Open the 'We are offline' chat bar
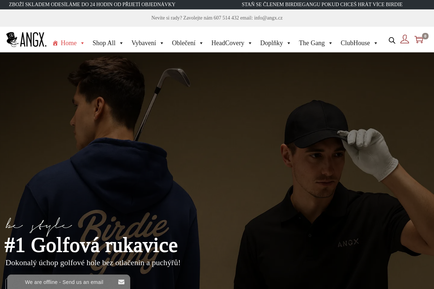 click(64, 282)
